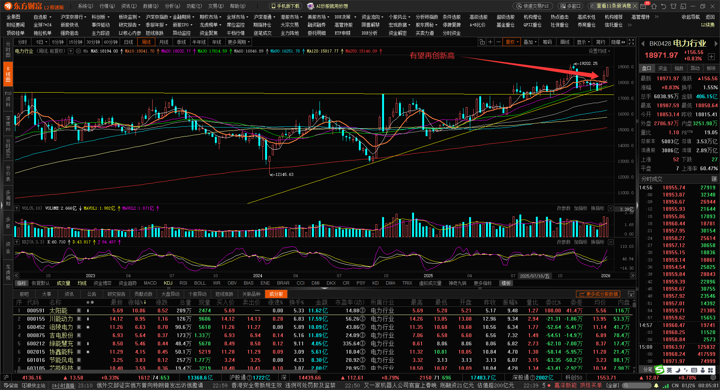Close the KDJ indicator panel
This screenshot has width=720, height=390.
[x=610, y=242]
